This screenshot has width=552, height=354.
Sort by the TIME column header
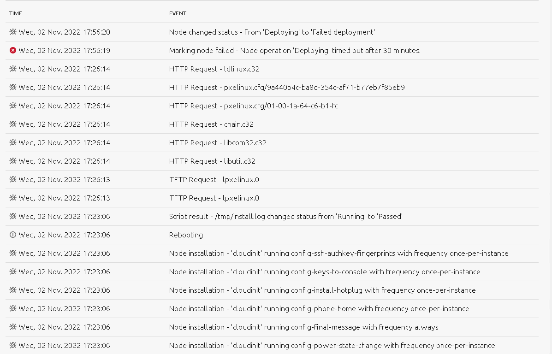16,13
